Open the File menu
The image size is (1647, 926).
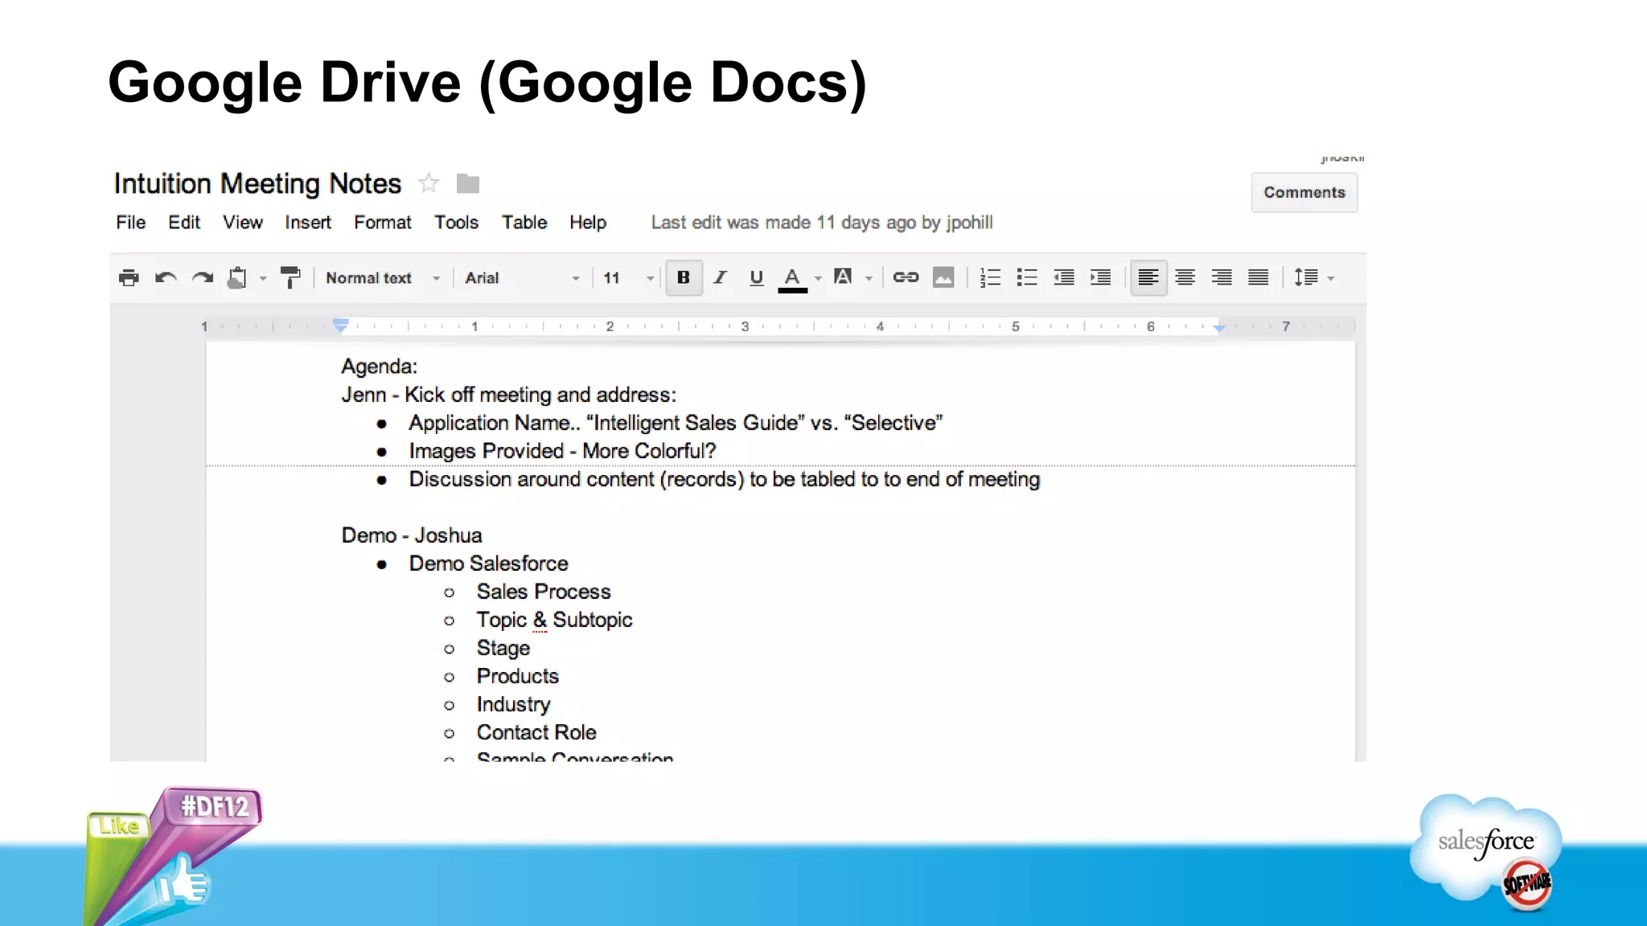pyautogui.click(x=130, y=223)
